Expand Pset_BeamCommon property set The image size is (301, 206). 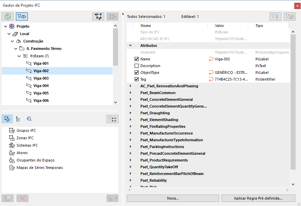(130, 93)
